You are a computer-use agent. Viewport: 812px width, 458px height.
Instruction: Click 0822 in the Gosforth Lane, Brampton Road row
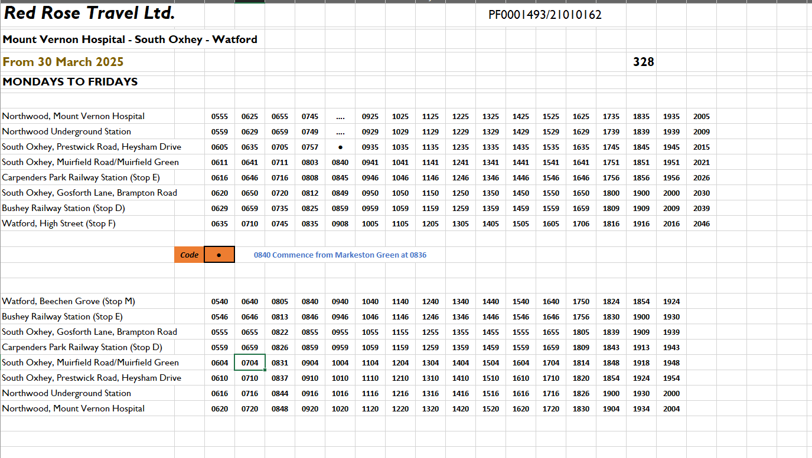(x=280, y=332)
